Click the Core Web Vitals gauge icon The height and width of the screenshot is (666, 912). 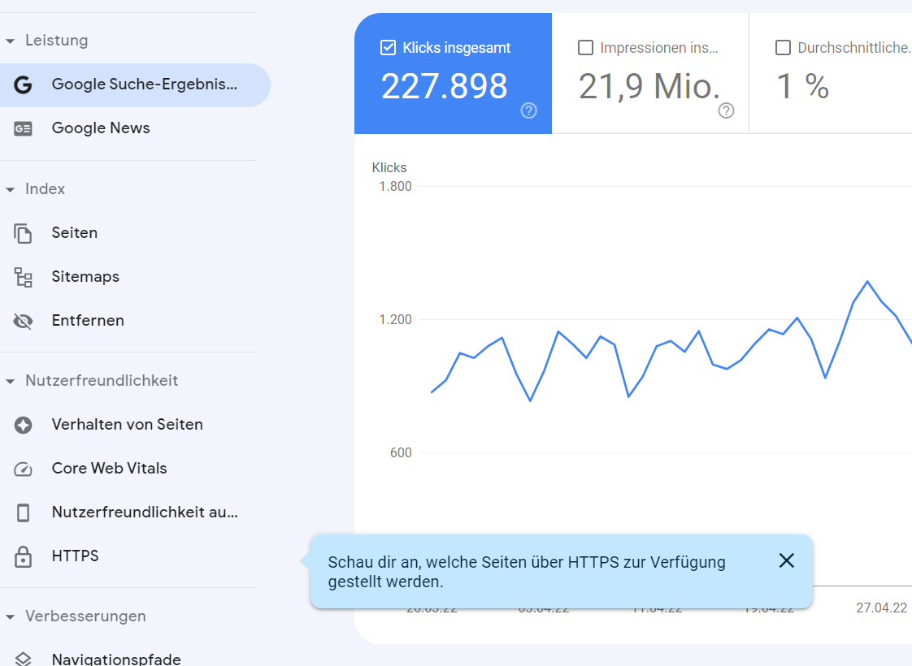tap(23, 468)
